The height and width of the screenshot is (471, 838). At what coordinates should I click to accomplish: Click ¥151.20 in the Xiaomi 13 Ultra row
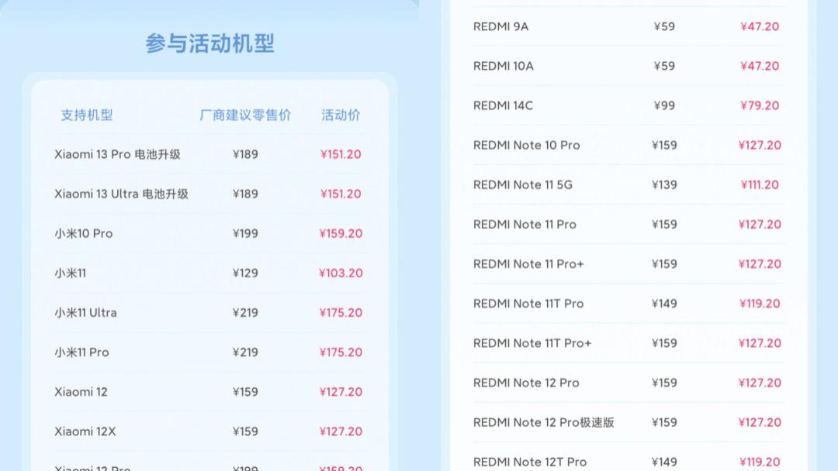click(341, 194)
